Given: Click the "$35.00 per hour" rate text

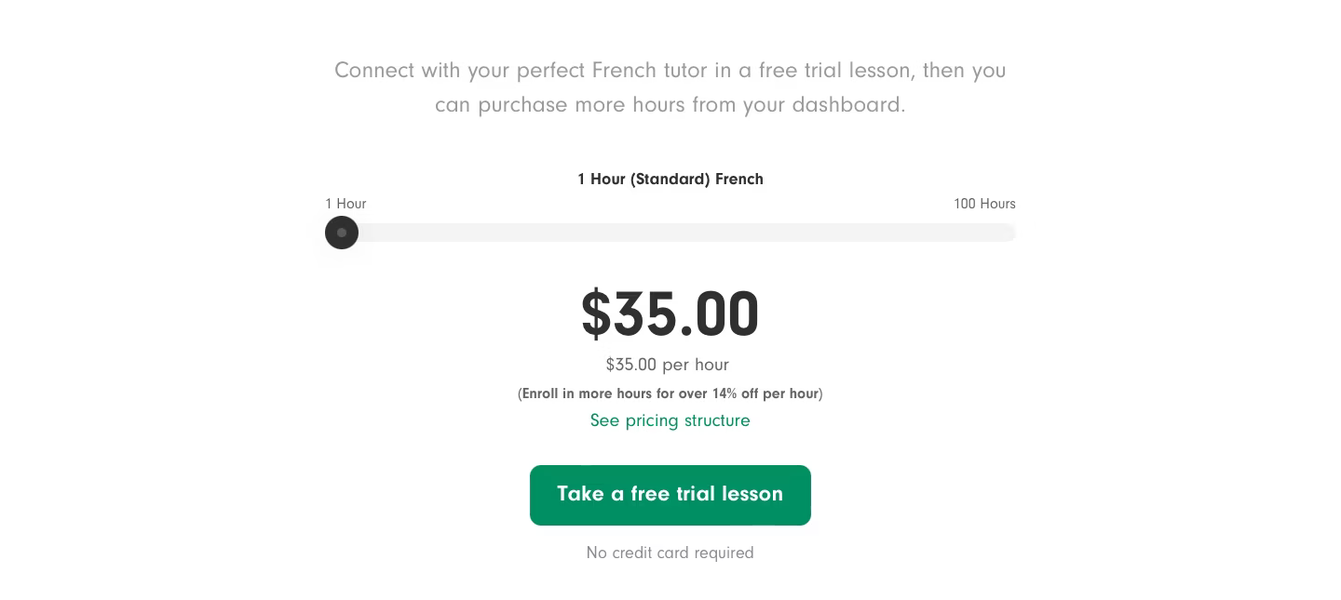Looking at the screenshot, I should (x=667, y=365).
